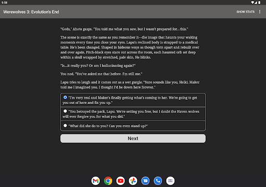Click the "Lapu tries to laugh" paragraph
Viewport: 266px width, 187px height.
coord(130,85)
